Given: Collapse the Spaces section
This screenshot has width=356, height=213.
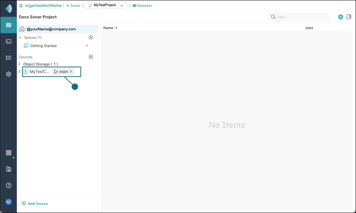Looking at the screenshot, I should (20, 38).
